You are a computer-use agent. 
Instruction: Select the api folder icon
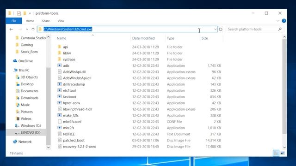point(60,47)
